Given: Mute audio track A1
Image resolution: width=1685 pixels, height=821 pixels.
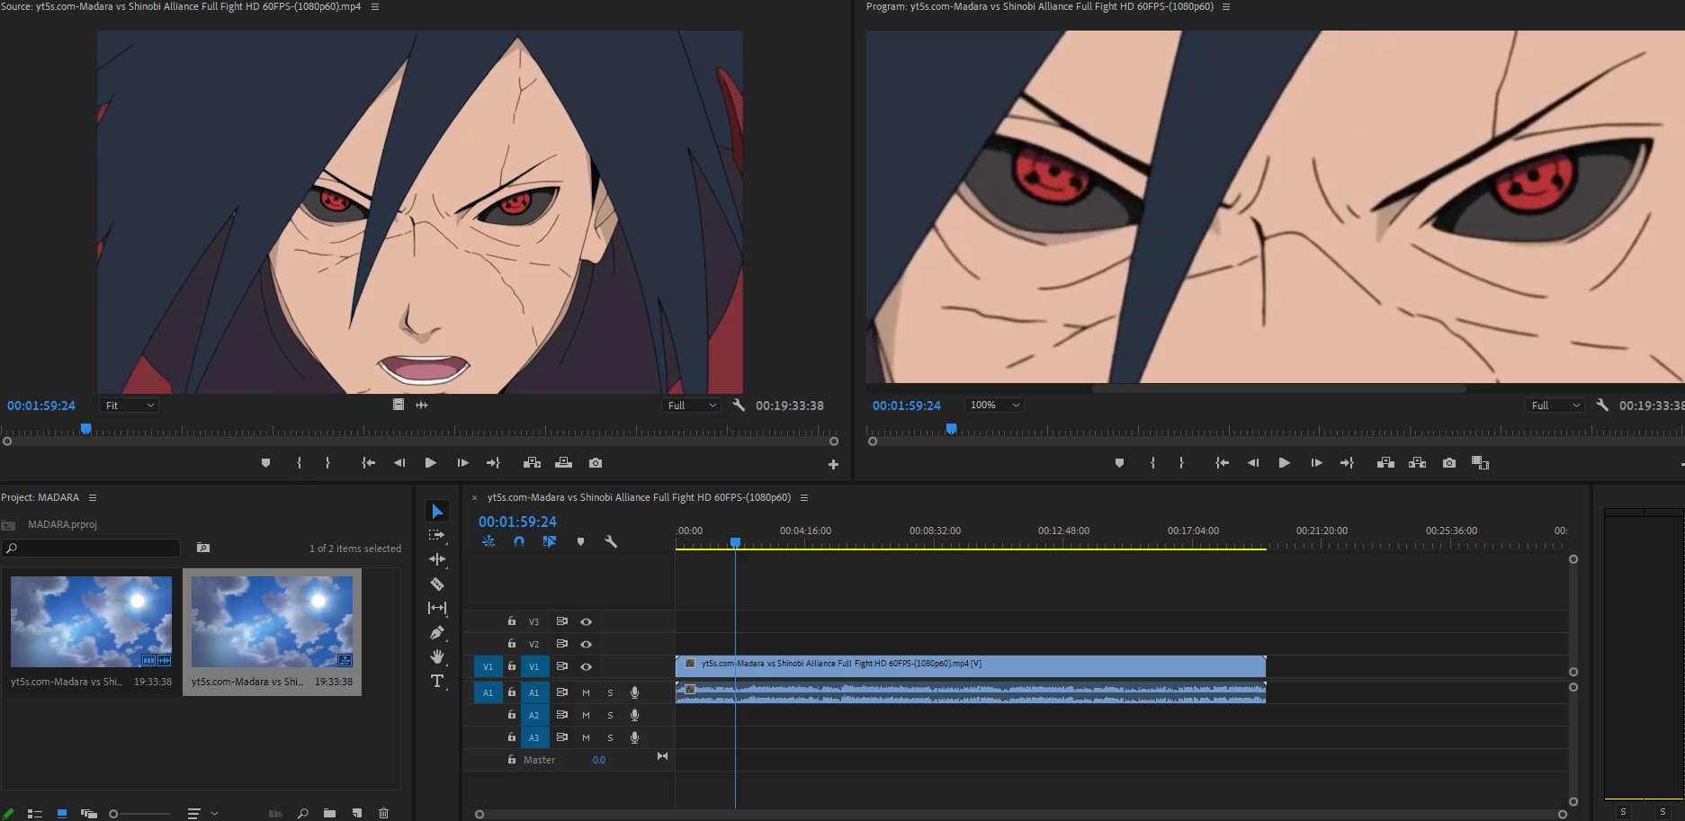Looking at the screenshot, I should click(586, 692).
